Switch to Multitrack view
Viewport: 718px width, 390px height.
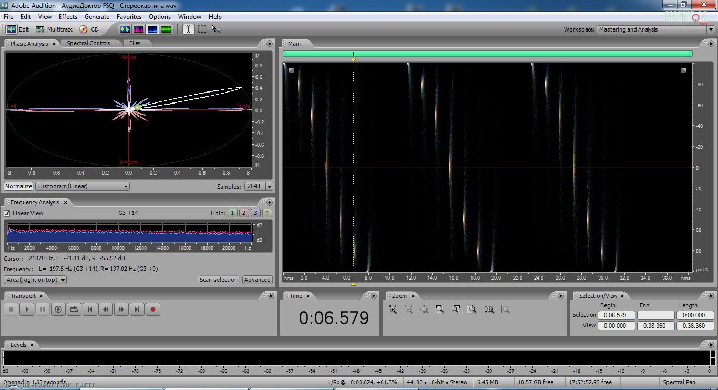(54, 29)
